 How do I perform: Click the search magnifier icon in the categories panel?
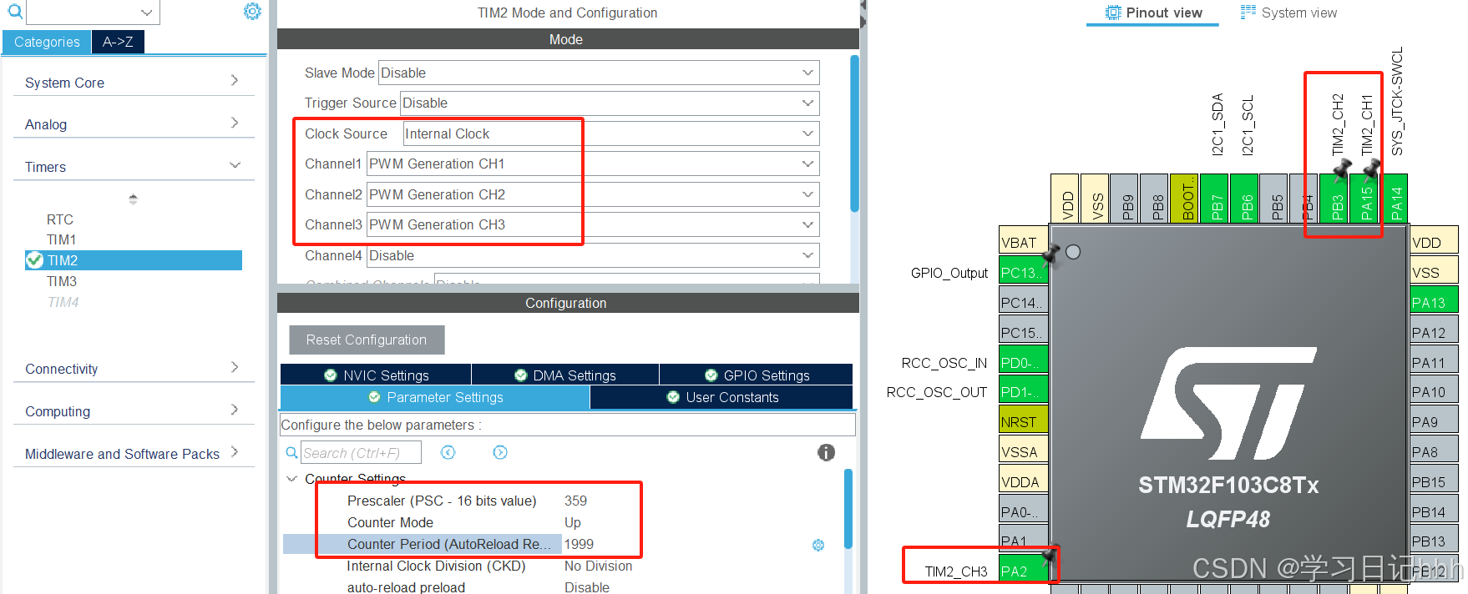pyautogui.click(x=15, y=11)
